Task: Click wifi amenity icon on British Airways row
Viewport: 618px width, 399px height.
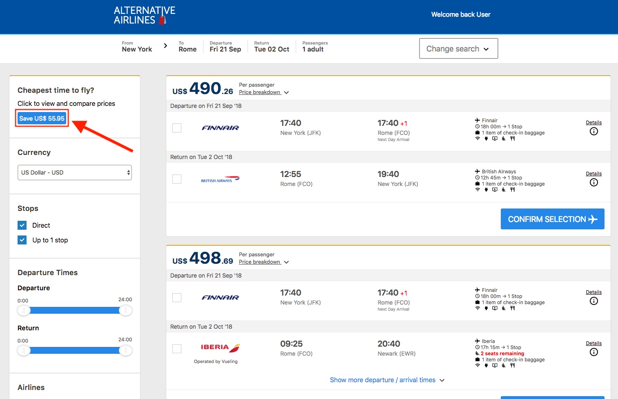Action: pyautogui.click(x=477, y=190)
